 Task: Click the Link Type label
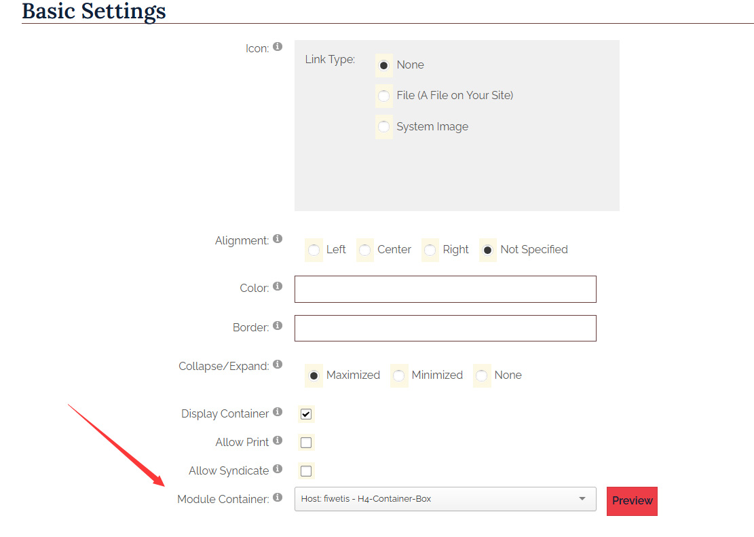click(330, 60)
